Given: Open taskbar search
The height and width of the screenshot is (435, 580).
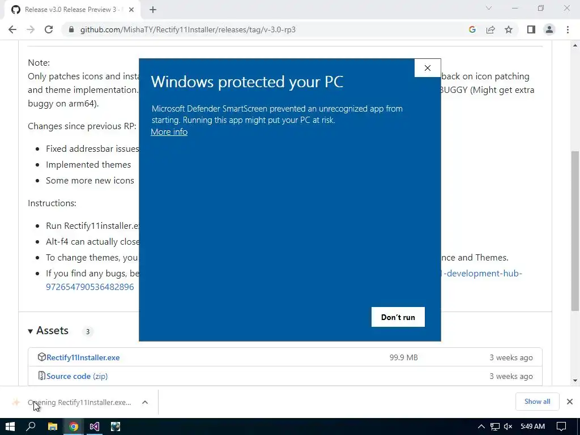Looking at the screenshot, I should coord(31,427).
